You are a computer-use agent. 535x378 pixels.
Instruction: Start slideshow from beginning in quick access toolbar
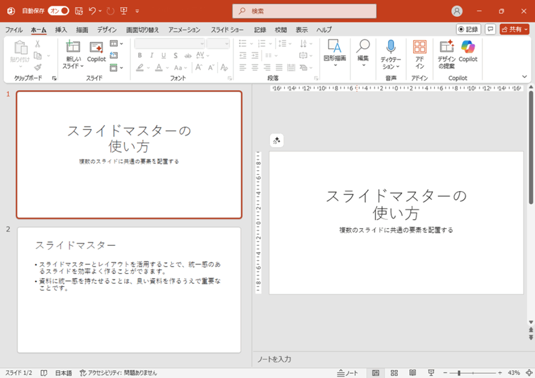point(123,10)
